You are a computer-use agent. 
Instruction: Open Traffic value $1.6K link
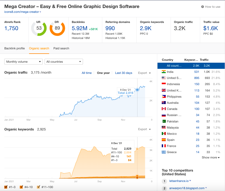211,28
